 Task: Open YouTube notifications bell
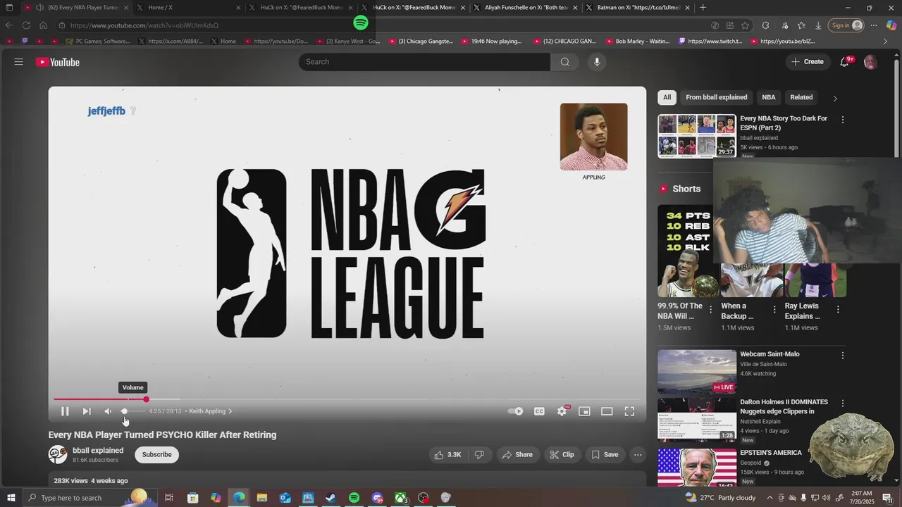pos(844,62)
